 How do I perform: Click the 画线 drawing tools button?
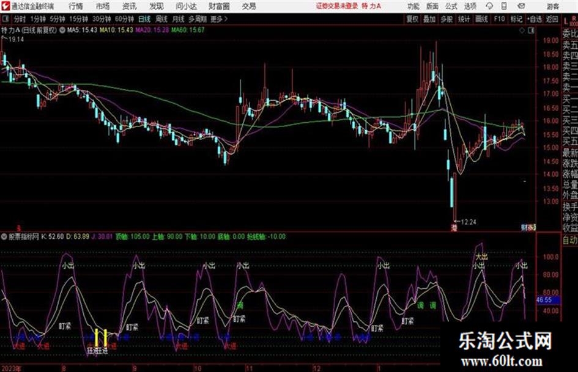click(x=481, y=19)
